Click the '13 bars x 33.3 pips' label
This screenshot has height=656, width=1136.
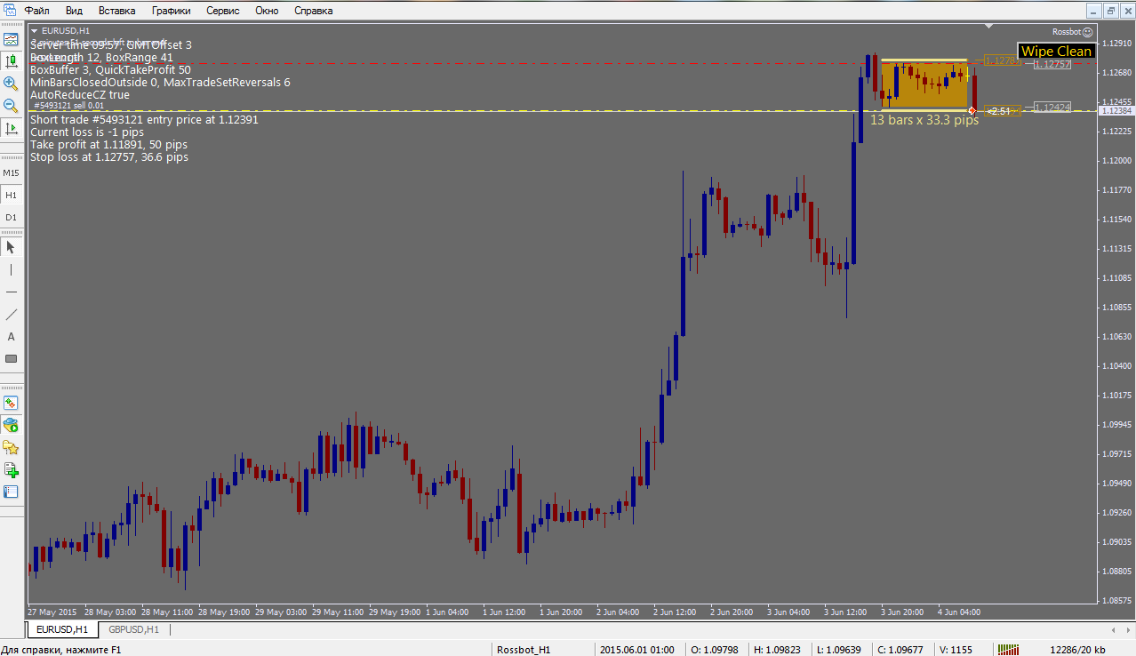(x=924, y=120)
